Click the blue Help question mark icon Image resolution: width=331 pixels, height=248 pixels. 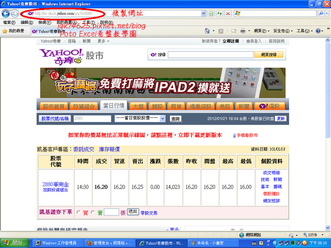[x=318, y=31]
